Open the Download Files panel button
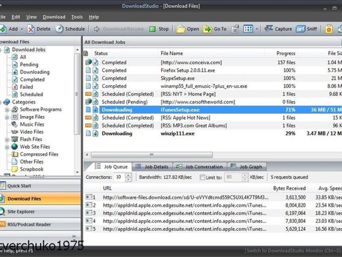This screenshot has height=257, width=342. point(40,198)
